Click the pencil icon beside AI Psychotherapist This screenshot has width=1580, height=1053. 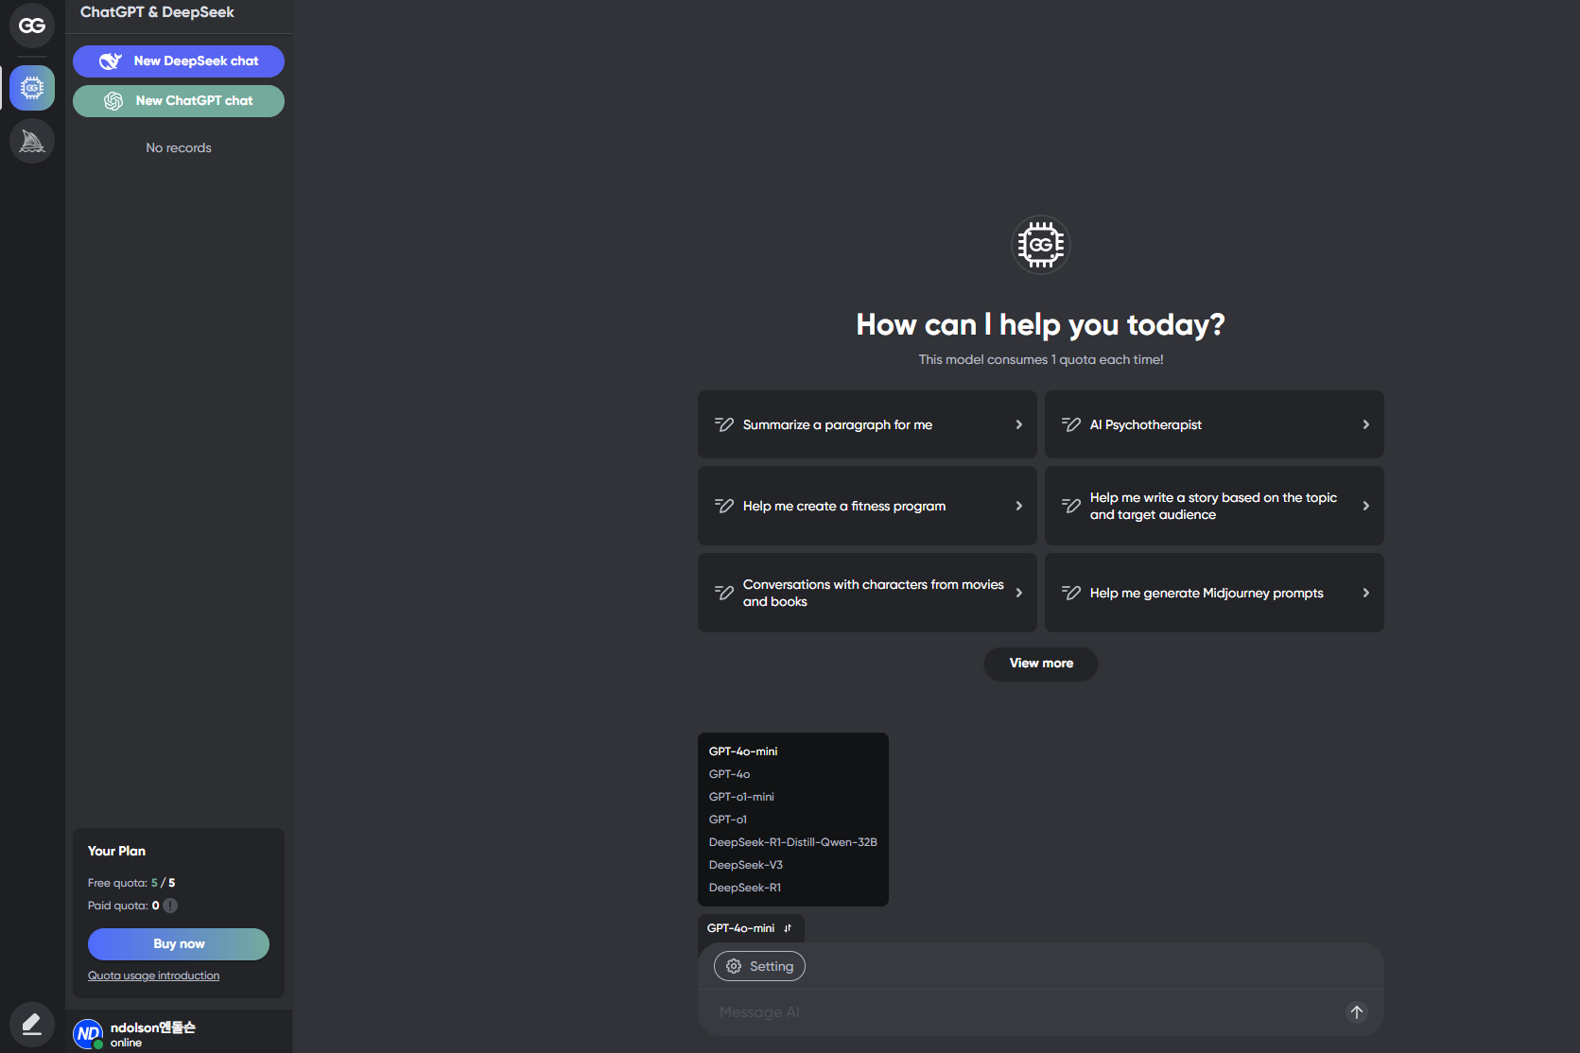(1071, 424)
